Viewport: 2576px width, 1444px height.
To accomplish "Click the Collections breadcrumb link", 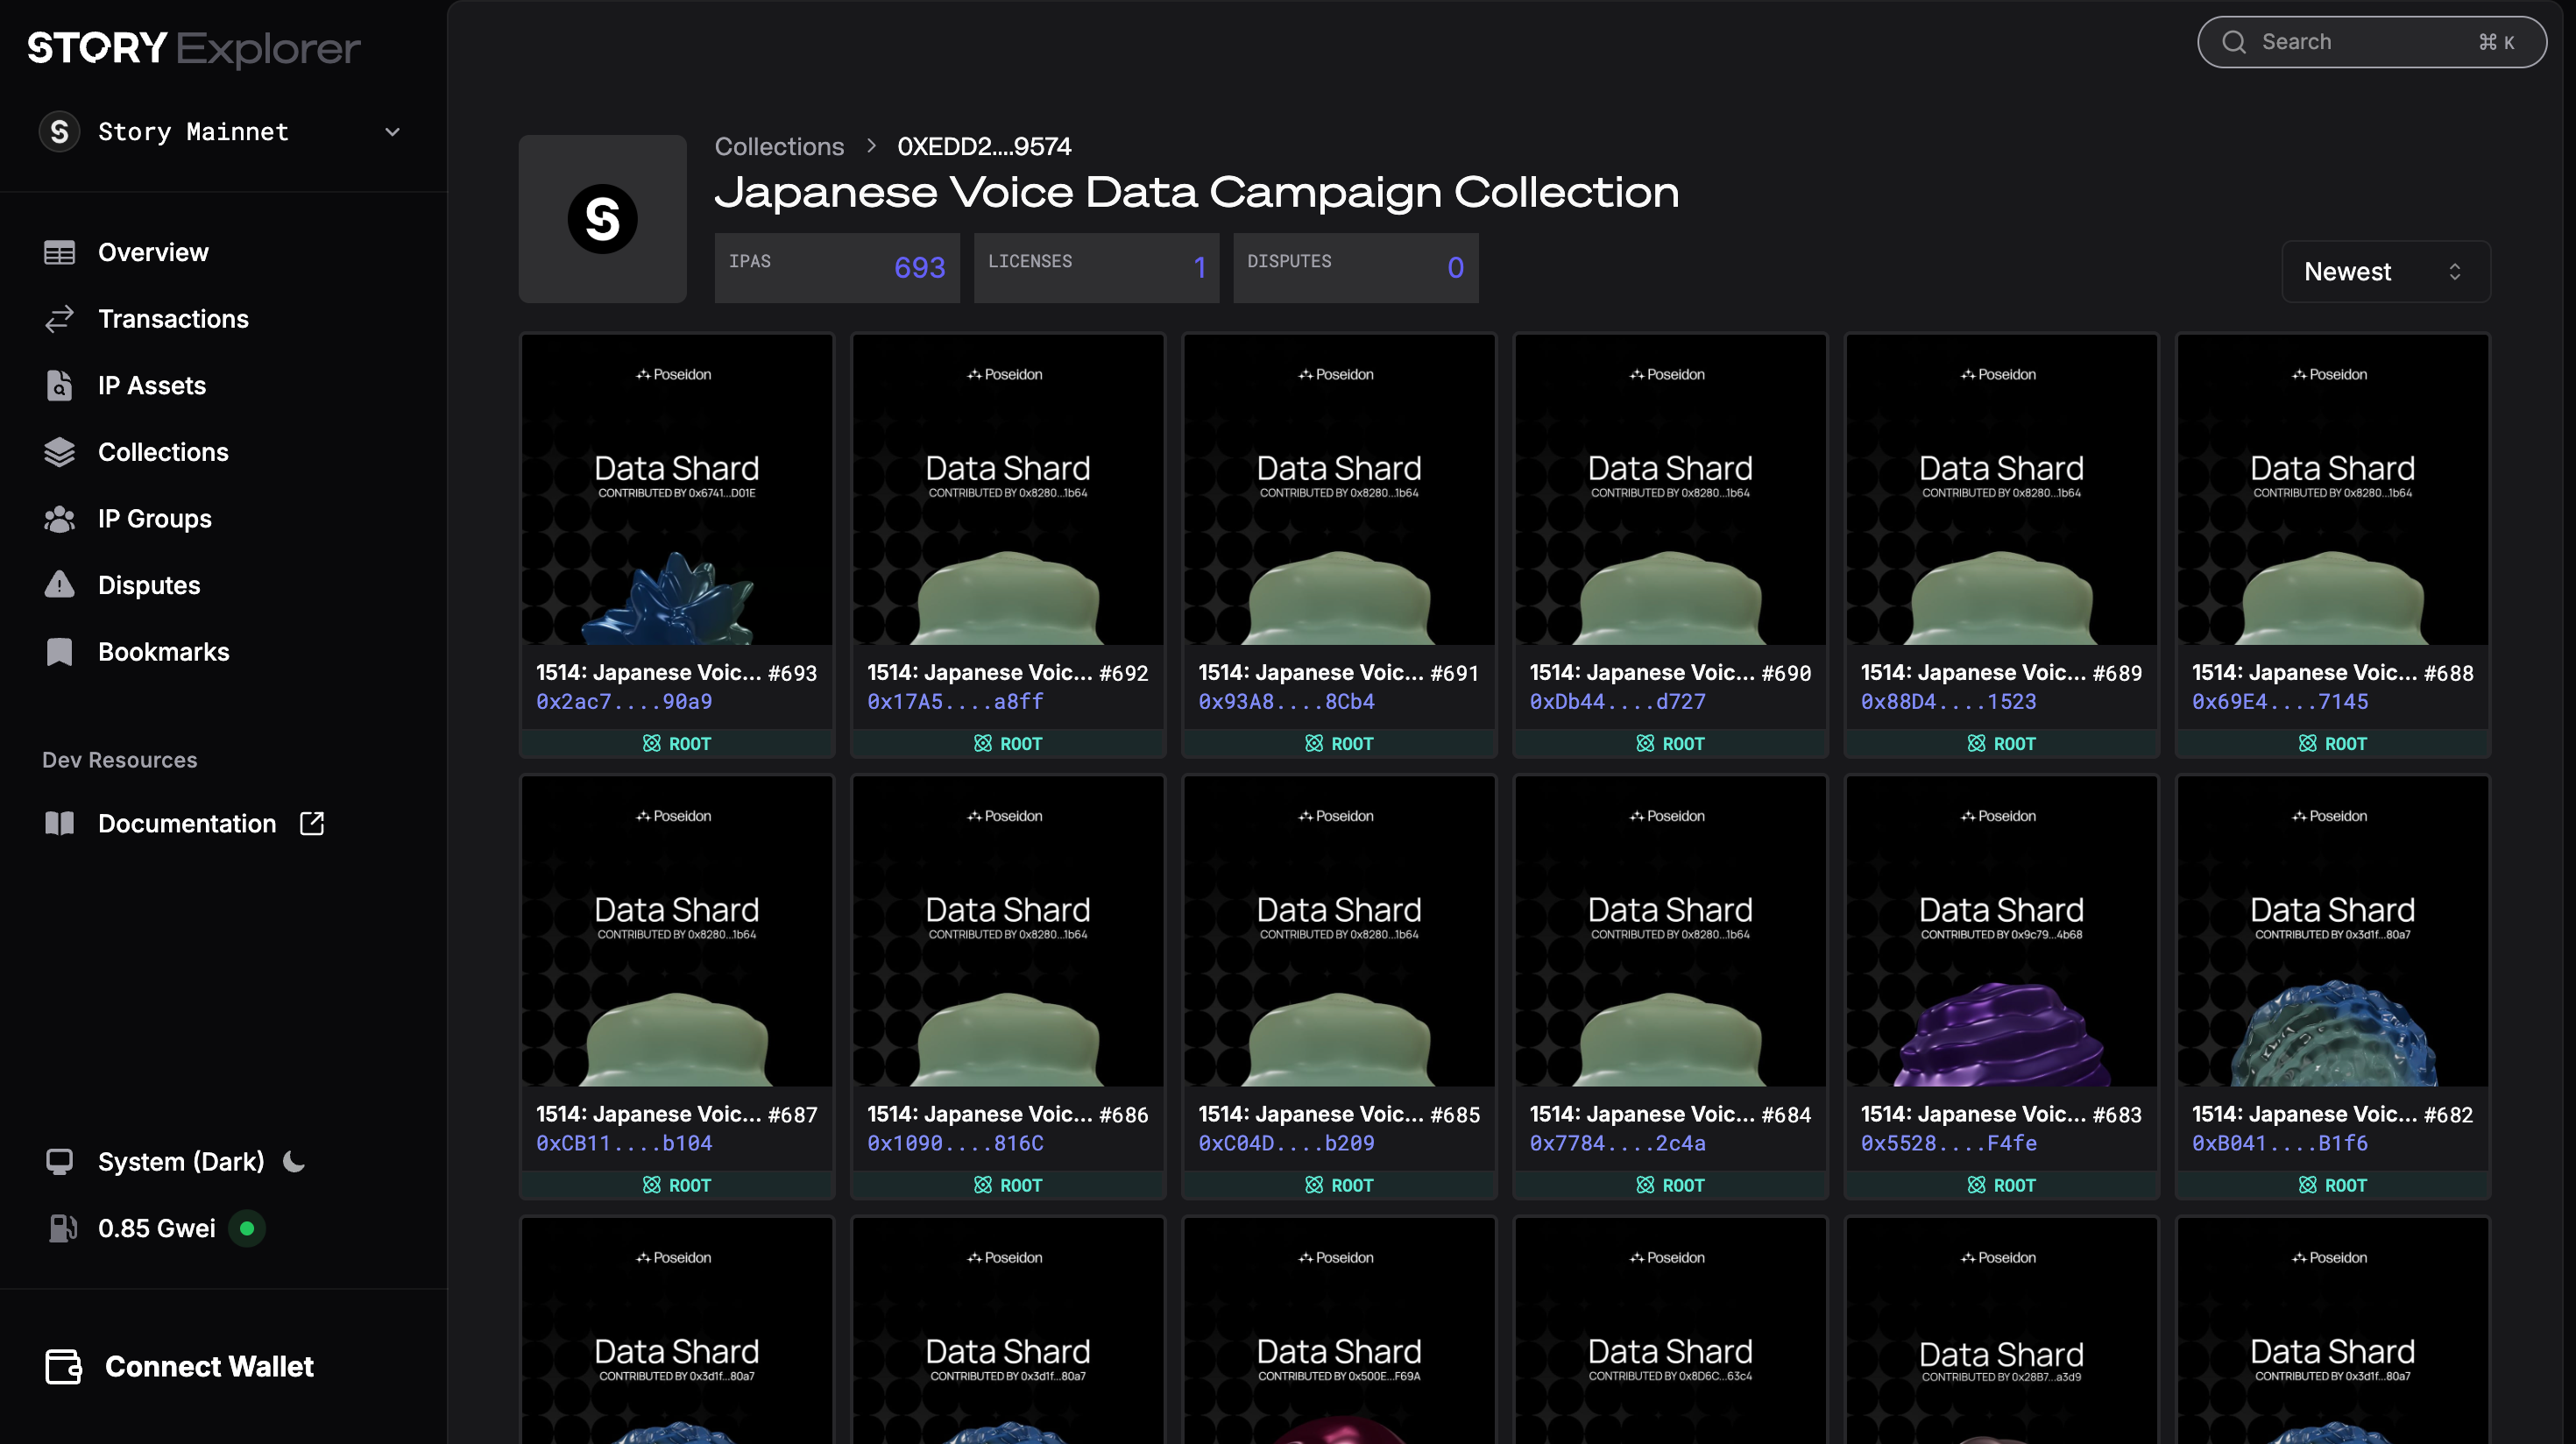I will pos(779,146).
